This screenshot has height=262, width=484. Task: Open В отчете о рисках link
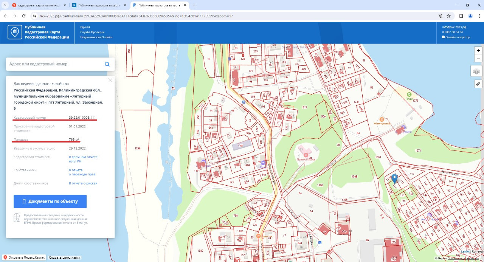pyautogui.click(x=83, y=183)
